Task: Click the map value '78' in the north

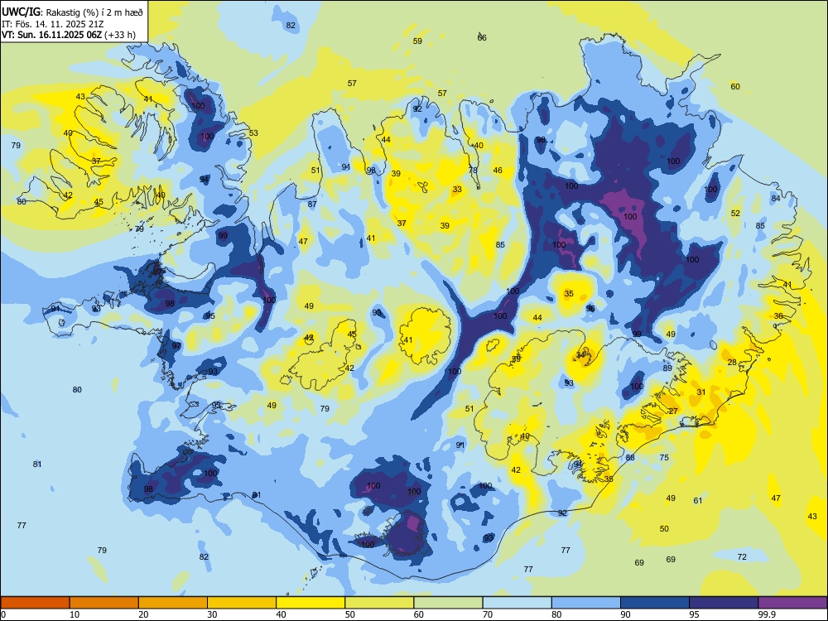Action: [x=473, y=170]
